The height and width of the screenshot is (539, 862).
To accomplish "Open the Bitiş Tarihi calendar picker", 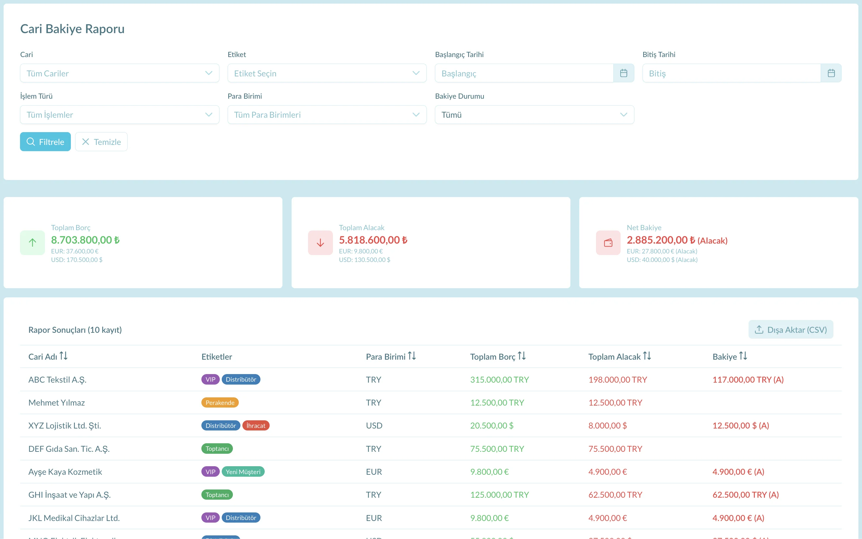I will tap(831, 73).
